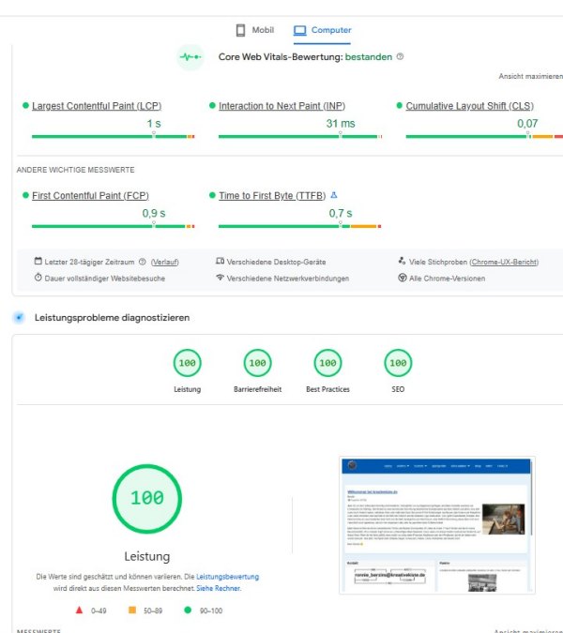Click the info icon beside 'bestanden'
The image size is (563, 633).
coord(401,57)
